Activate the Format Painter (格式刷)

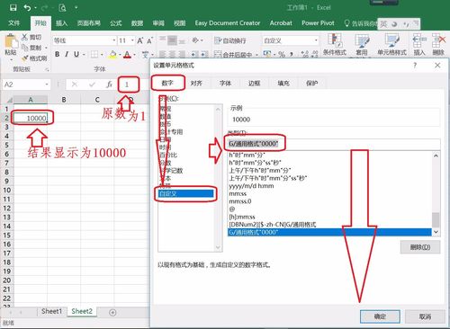click(34, 58)
